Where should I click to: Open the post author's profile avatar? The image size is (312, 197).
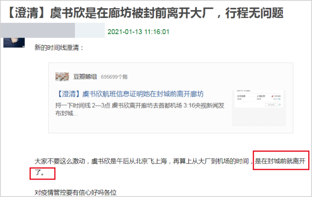point(14,42)
